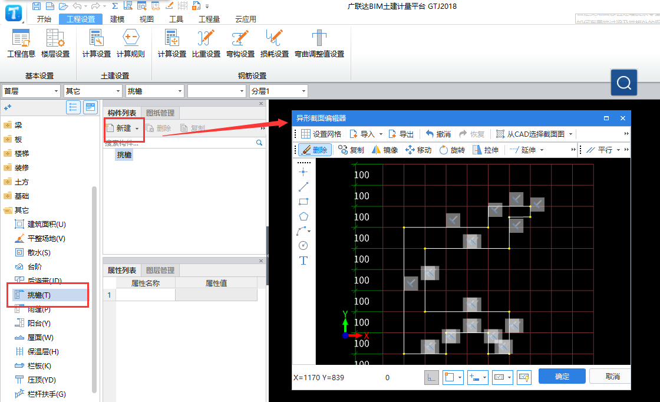Collapse the 其它 tree category

pyautogui.click(x=8, y=210)
